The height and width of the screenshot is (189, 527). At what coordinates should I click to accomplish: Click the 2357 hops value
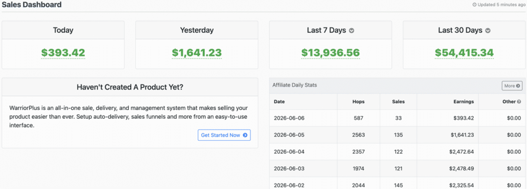pos(359,152)
